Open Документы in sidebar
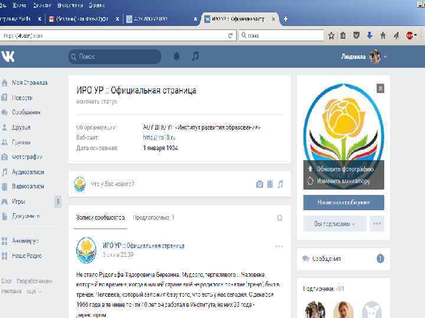Viewport: 425px width, 318px height. pos(26,216)
